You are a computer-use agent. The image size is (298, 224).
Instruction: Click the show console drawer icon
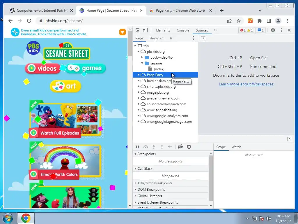(x=289, y=139)
